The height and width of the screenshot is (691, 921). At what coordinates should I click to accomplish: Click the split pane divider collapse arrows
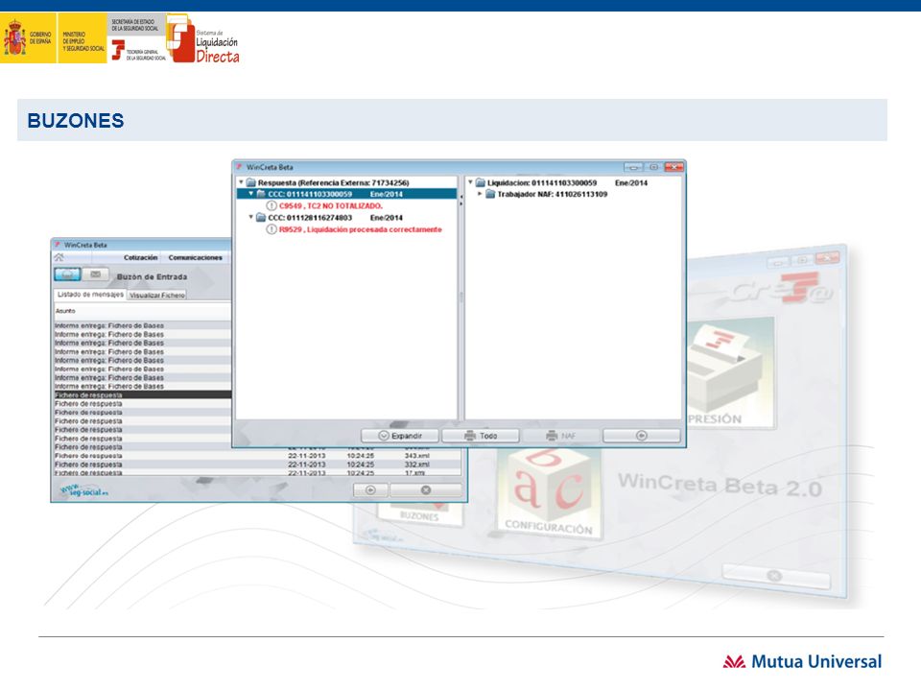[x=461, y=200]
